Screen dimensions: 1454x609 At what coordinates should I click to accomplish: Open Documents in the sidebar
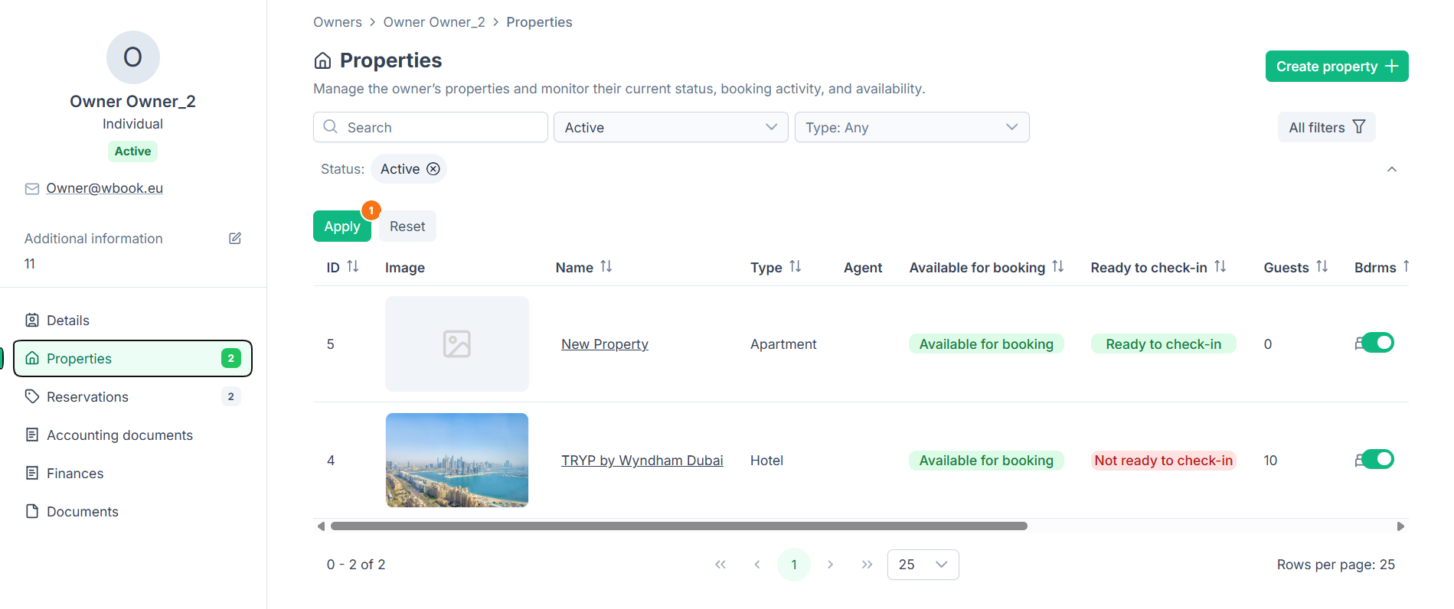(133, 512)
